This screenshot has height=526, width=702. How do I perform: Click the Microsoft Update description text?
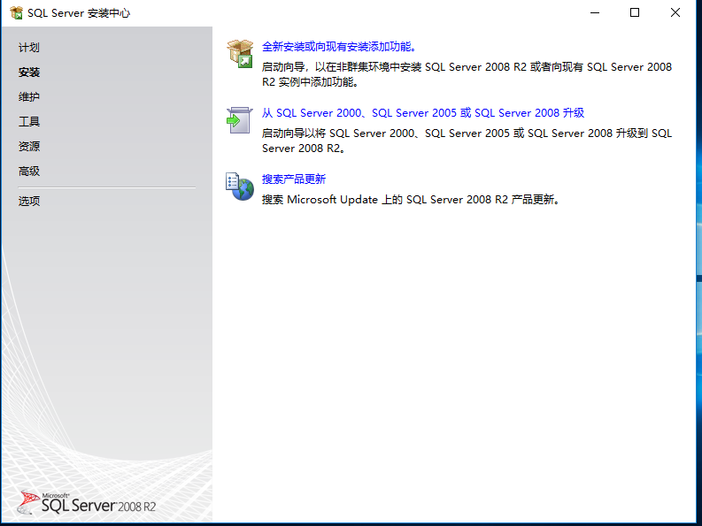click(412, 200)
